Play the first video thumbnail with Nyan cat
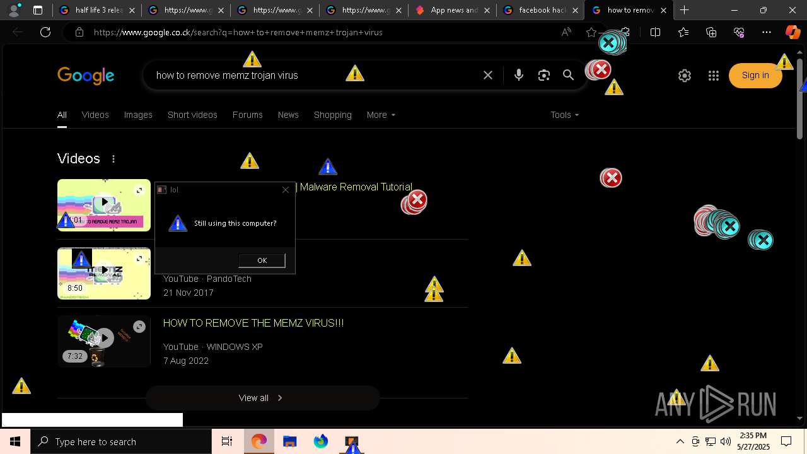This screenshot has height=454, width=807. pos(104,205)
